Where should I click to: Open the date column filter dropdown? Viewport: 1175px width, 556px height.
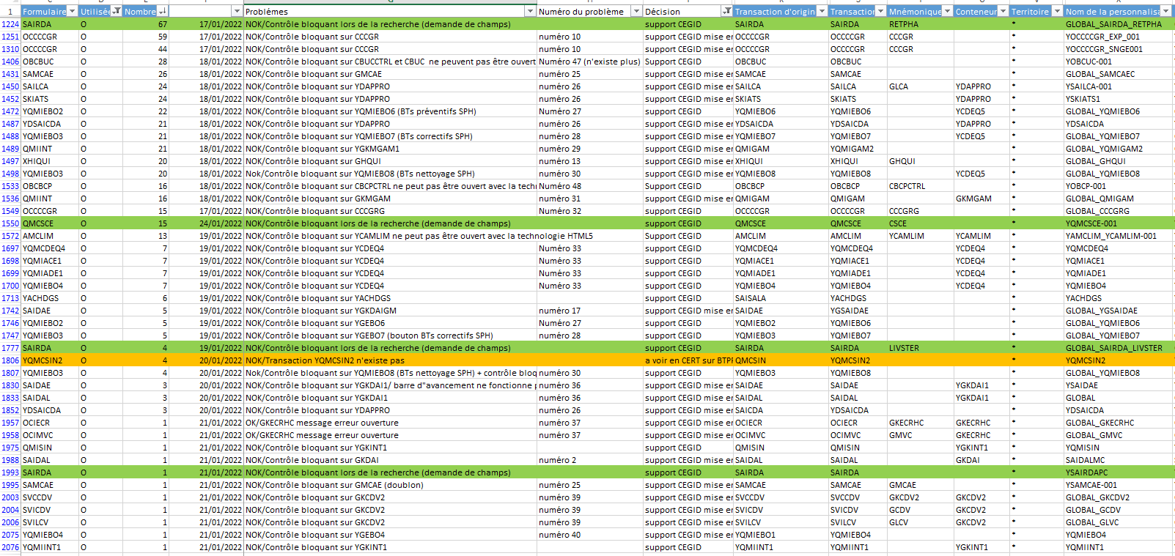tap(237, 11)
